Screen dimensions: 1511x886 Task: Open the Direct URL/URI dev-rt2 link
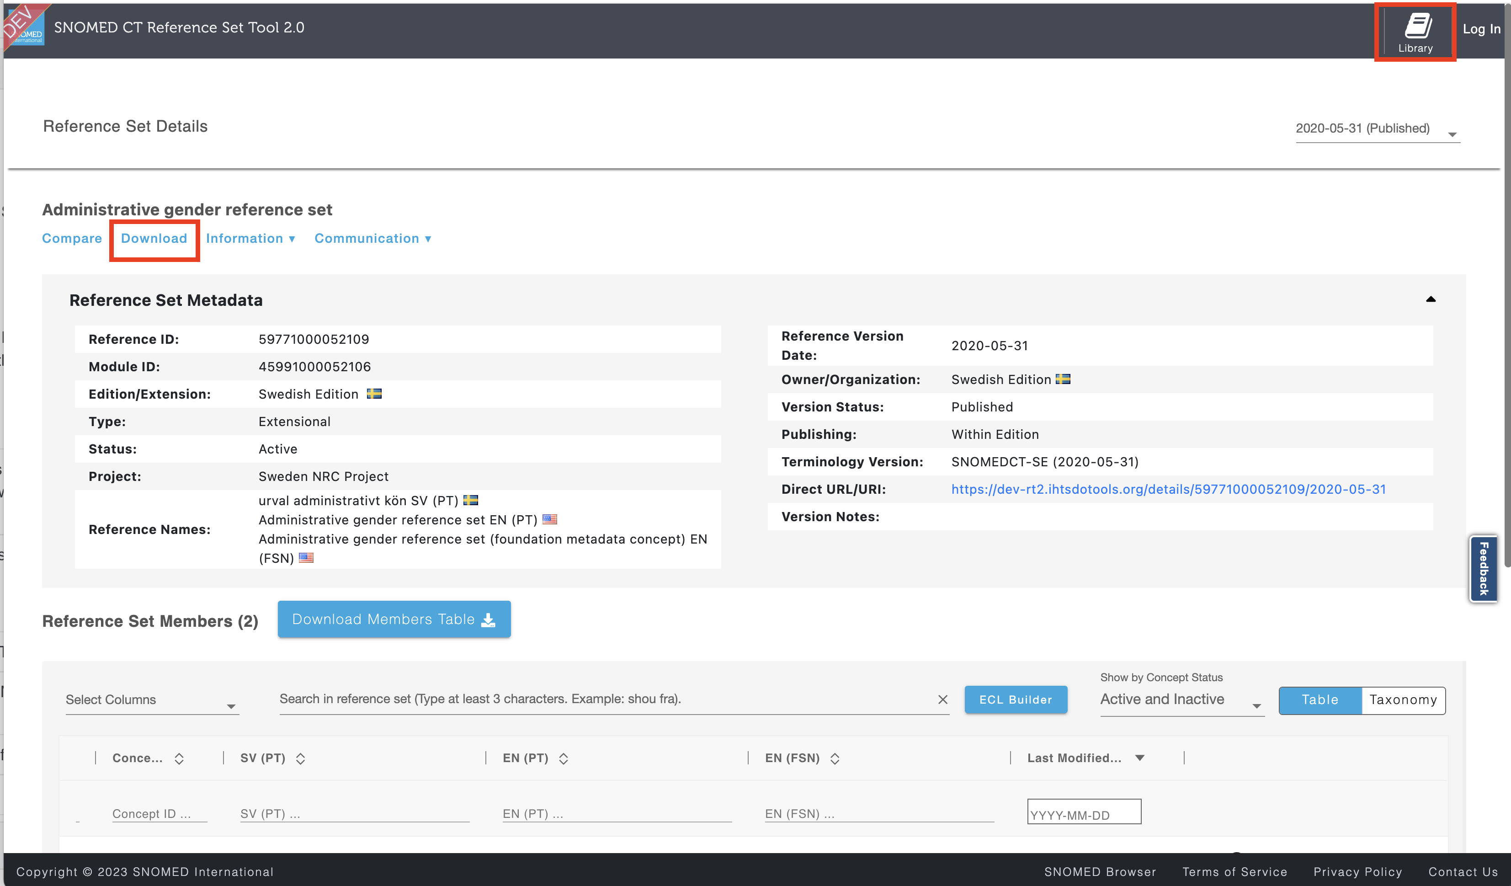(x=1169, y=489)
